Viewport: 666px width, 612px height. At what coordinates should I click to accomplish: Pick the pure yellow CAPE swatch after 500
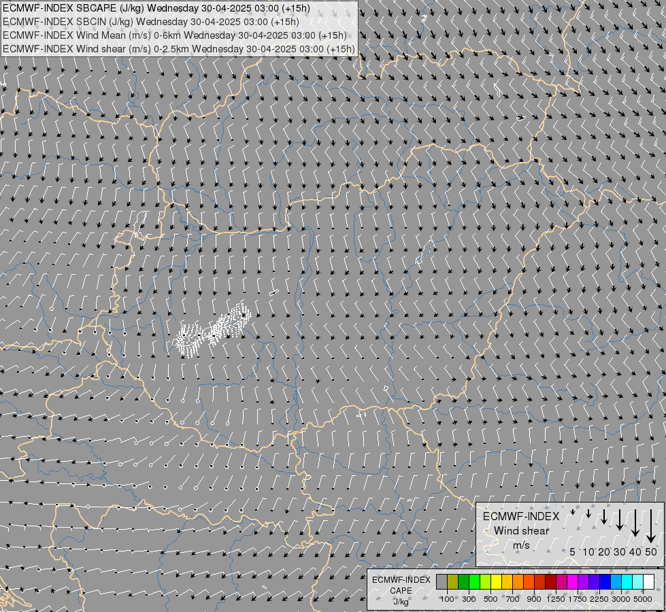coord(496,581)
